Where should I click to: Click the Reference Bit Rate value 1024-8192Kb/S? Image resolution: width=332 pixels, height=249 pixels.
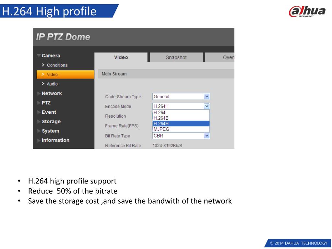click(167, 146)
